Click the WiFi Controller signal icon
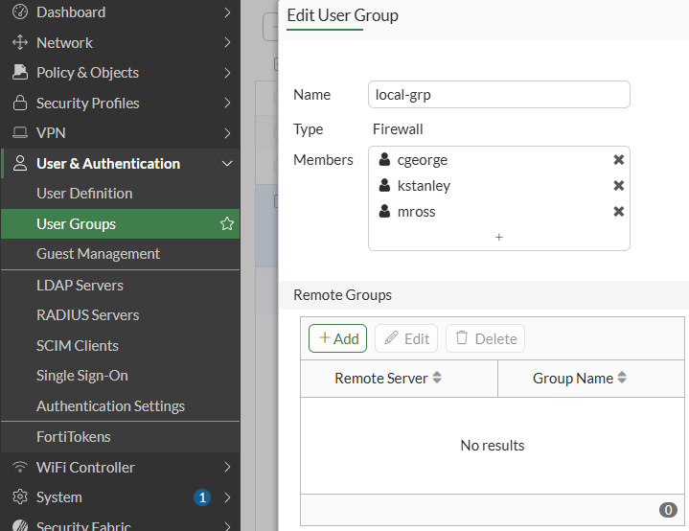 (20, 467)
